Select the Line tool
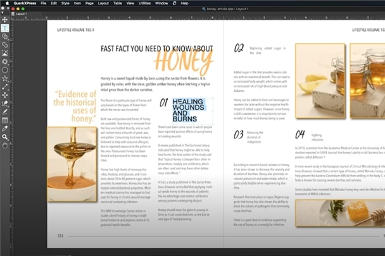Image resolution: width=385 pixels, height=256 pixels. (x=4, y=87)
